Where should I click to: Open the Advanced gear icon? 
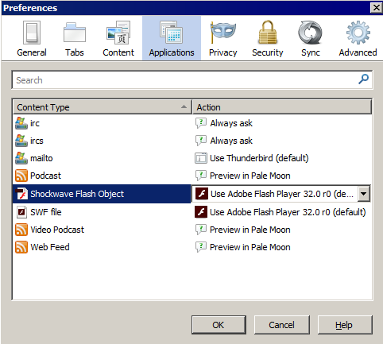pos(358,33)
